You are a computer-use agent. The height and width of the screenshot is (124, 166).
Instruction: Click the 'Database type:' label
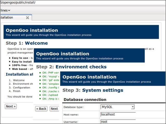(x=73, y=107)
